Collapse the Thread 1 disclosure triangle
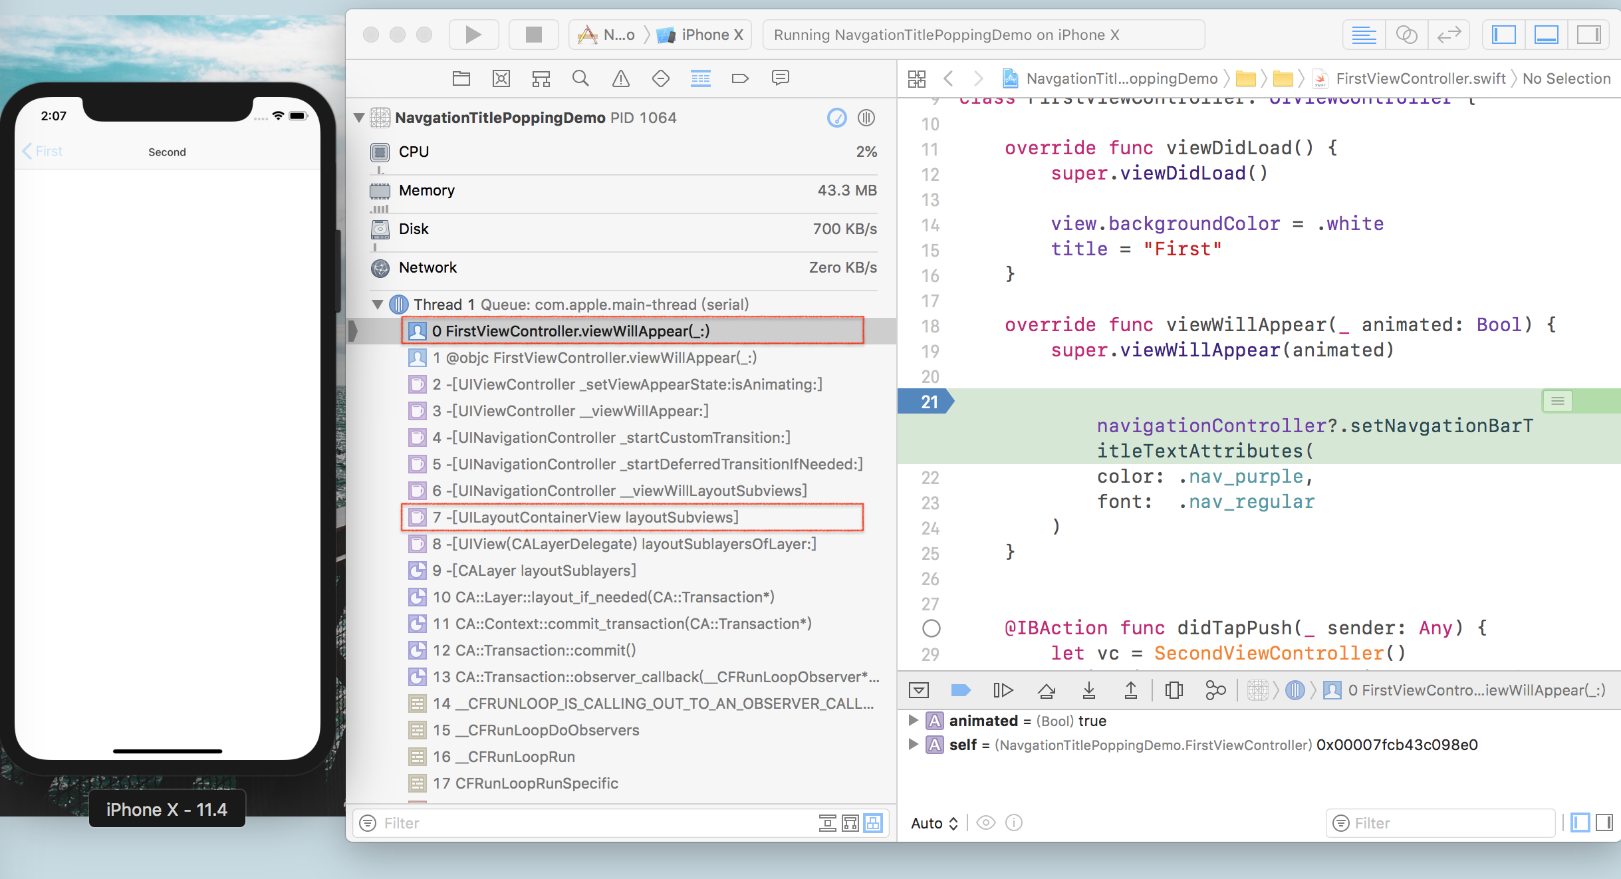 point(377,305)
